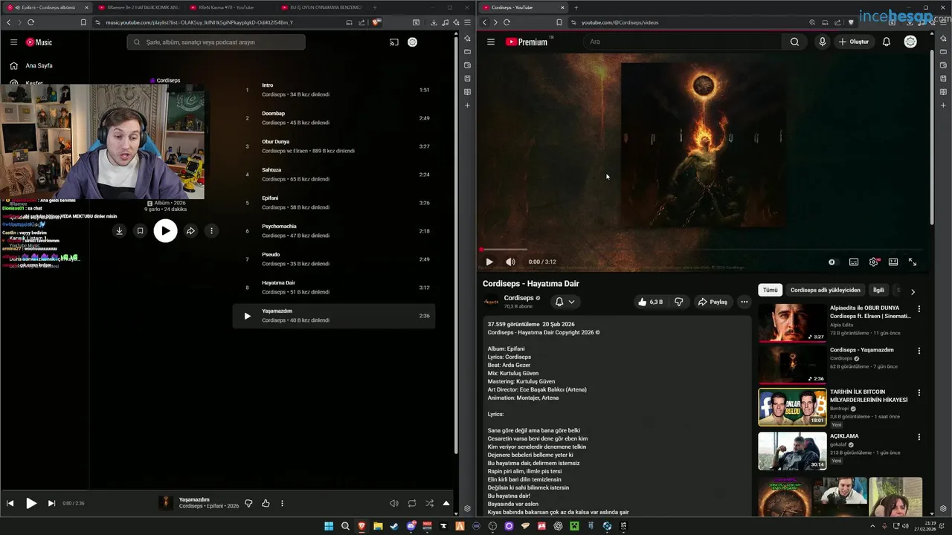Dislike the Hayatıma Dair video
952x535 pixels.
coord(678,302)
